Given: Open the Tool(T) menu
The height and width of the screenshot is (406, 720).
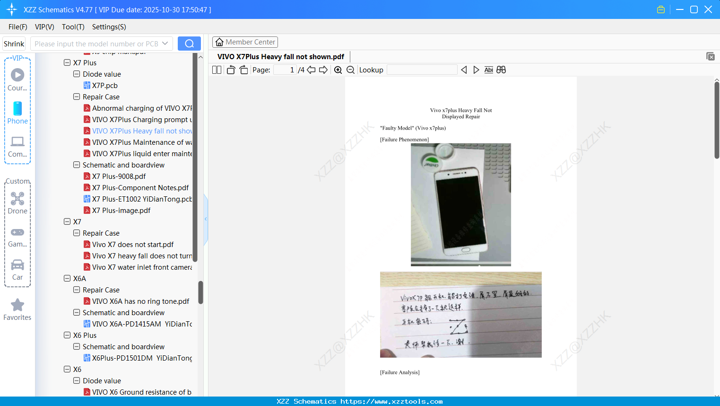Looking at the screenshot, I should pos(73,27).
